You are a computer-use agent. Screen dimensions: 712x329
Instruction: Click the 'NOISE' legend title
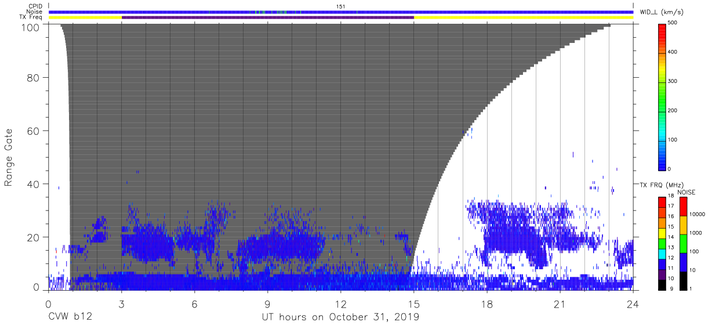(686, 192)
